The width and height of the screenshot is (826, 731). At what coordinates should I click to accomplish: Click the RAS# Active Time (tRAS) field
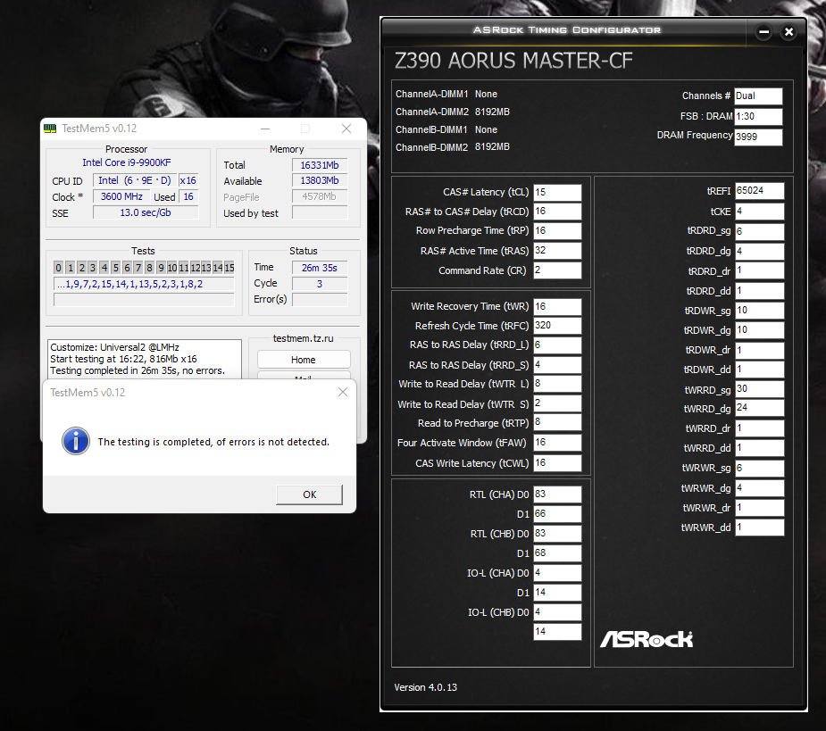(x=557, y=250)
